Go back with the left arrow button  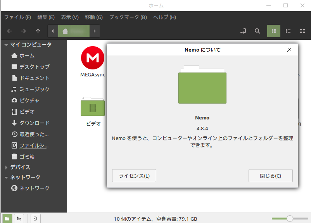(x=10, y=31)
